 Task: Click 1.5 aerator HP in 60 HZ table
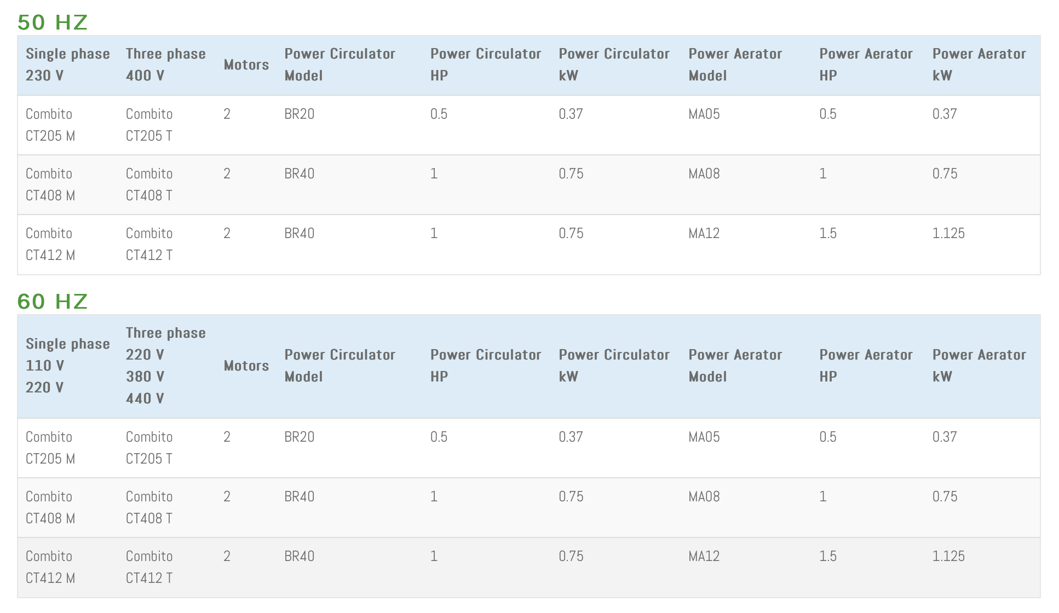[x=827, y=556]
